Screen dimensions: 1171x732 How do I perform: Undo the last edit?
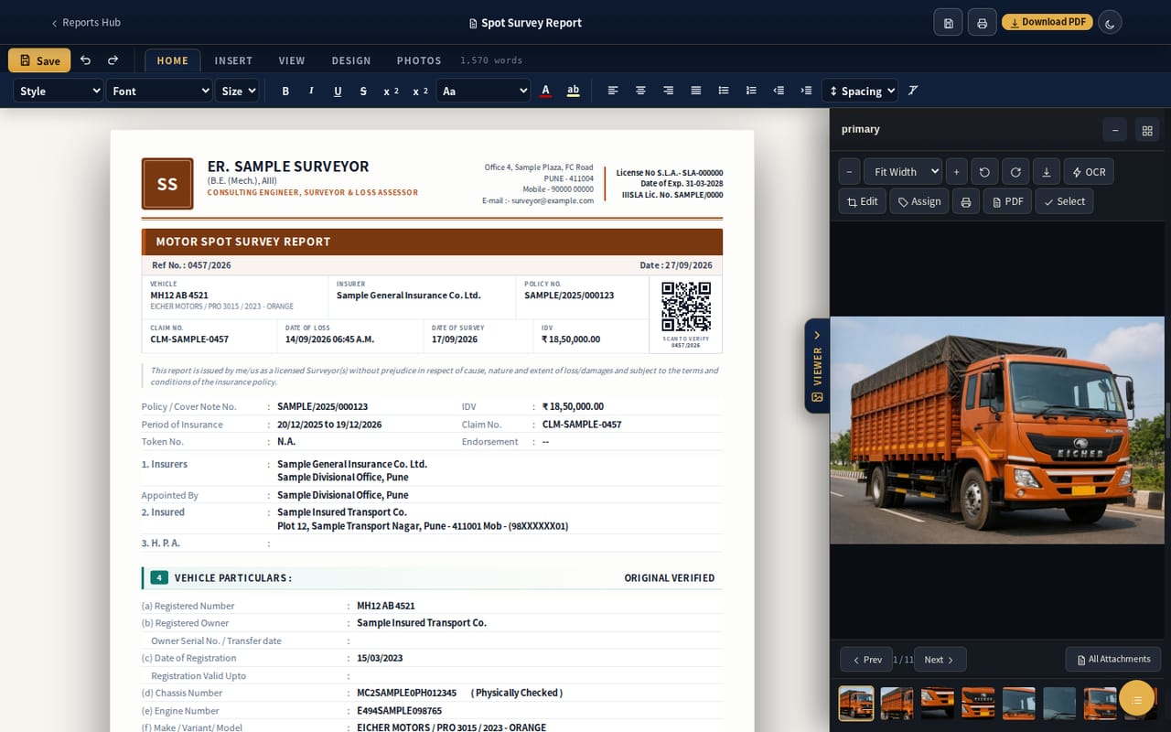coord(85,60)
